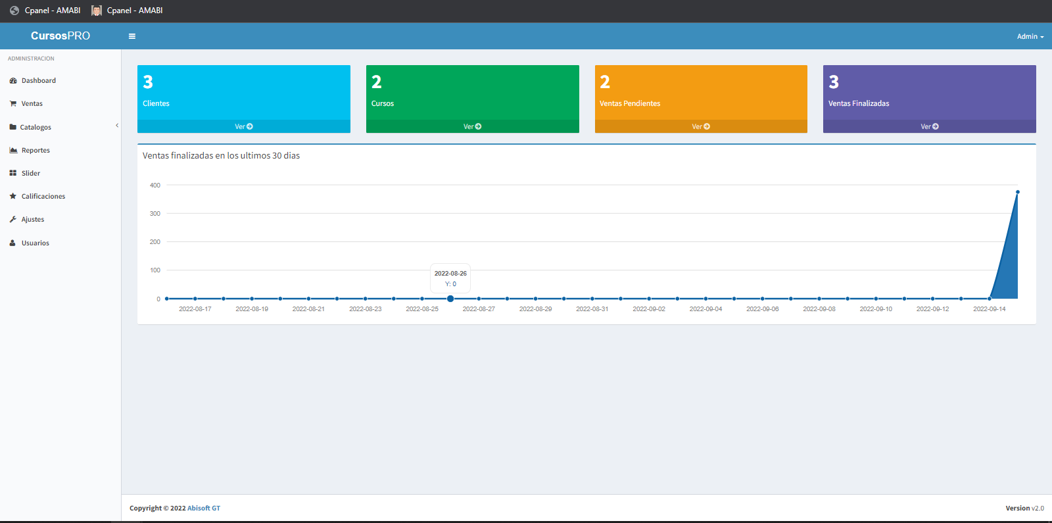
Task: Open Ver link under Ventas Pendientes
Action: click(701, 126)
